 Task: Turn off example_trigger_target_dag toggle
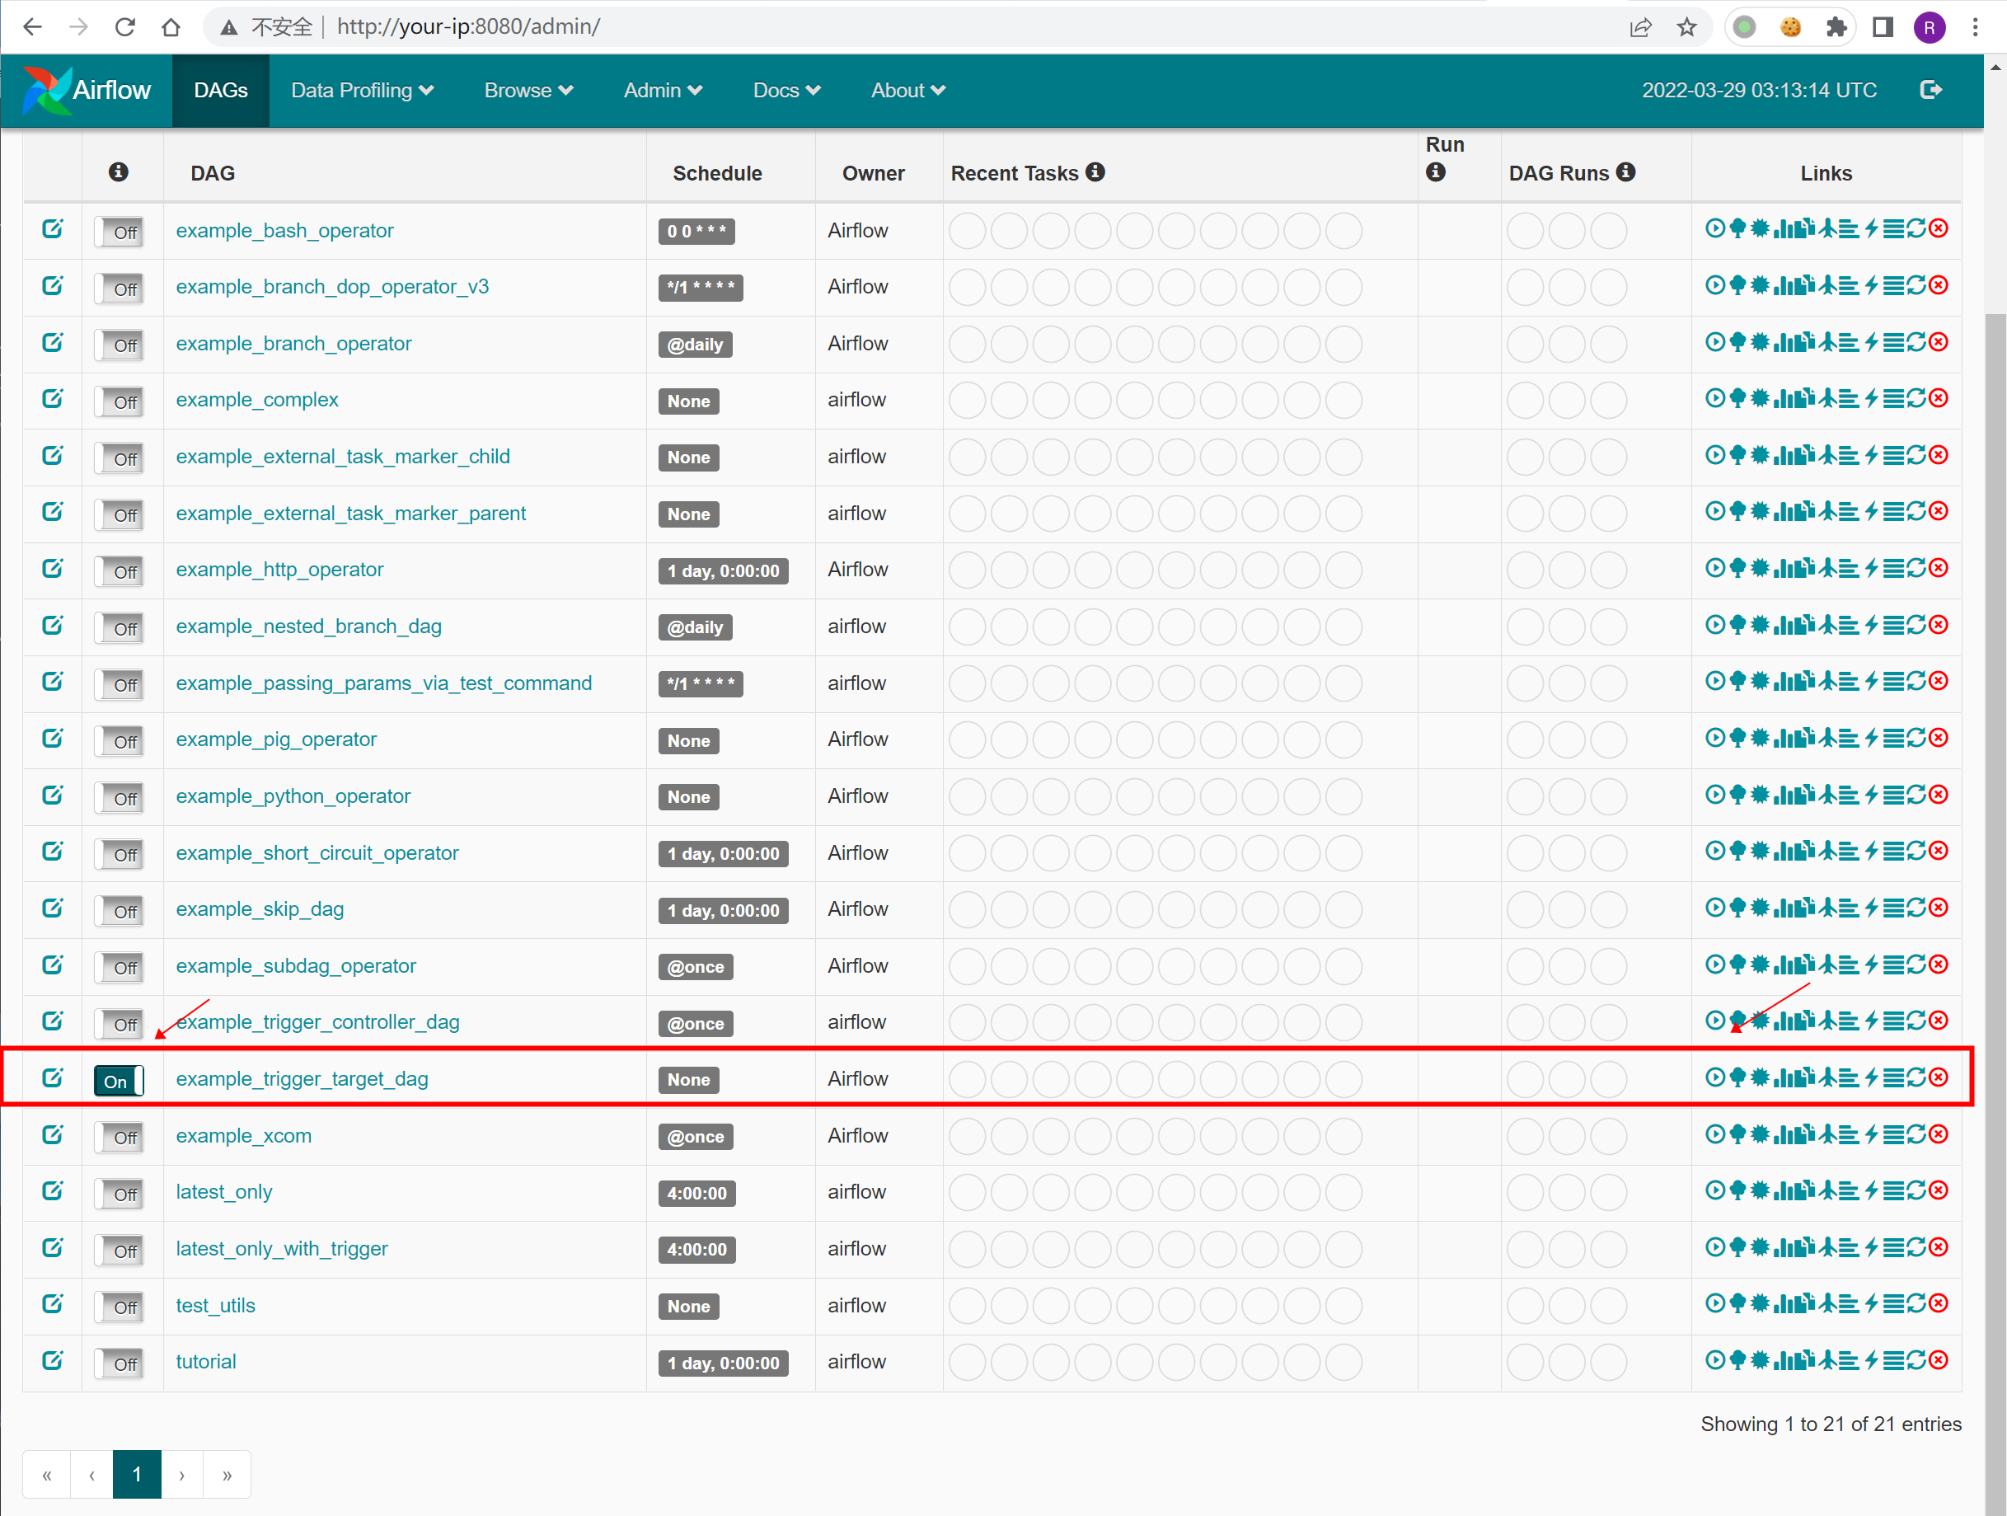(x=119, y=1081)
